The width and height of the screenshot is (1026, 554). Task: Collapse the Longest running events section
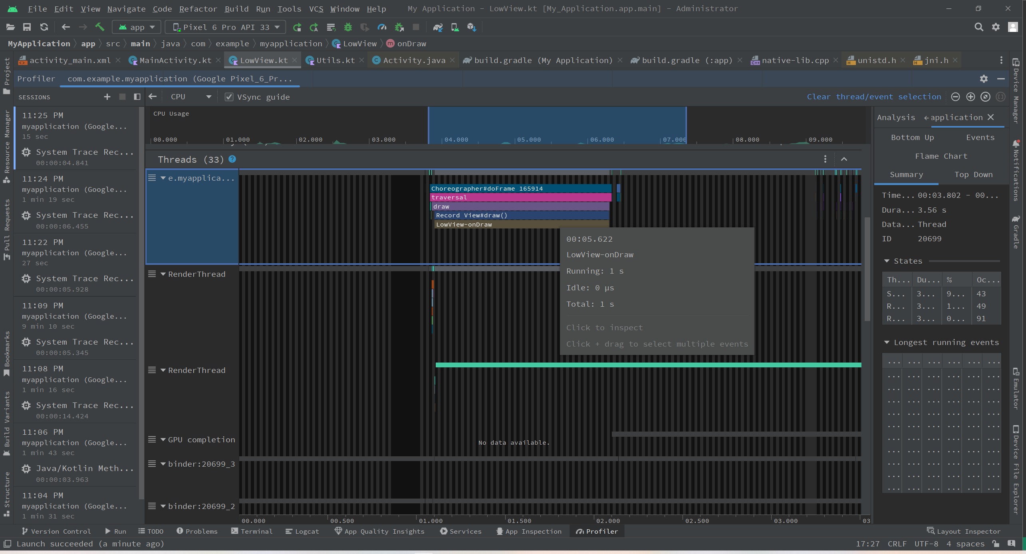tap(887, 342)
